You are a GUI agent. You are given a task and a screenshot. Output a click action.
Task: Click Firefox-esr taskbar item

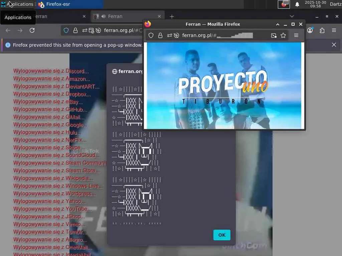pos(70,4)
